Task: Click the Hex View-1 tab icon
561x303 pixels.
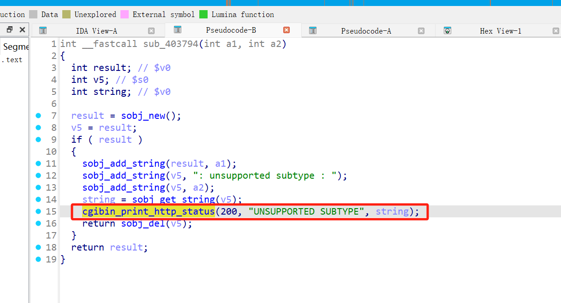Action: pos(447,31)
